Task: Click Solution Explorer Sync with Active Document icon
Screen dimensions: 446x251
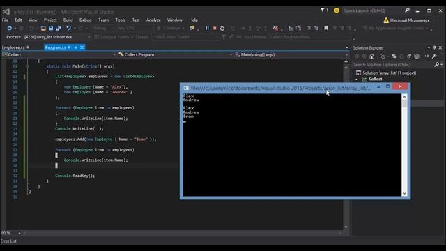Action: [394, 56]
